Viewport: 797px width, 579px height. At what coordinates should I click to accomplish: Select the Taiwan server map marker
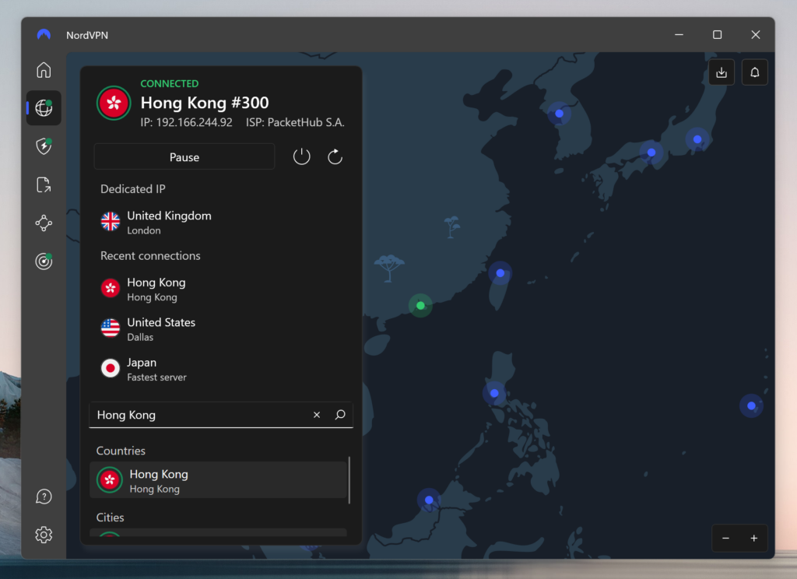point(500,273)
